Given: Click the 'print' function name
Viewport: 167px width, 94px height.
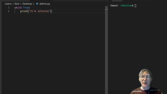Looking at the screenshot, I should (24, 11).
